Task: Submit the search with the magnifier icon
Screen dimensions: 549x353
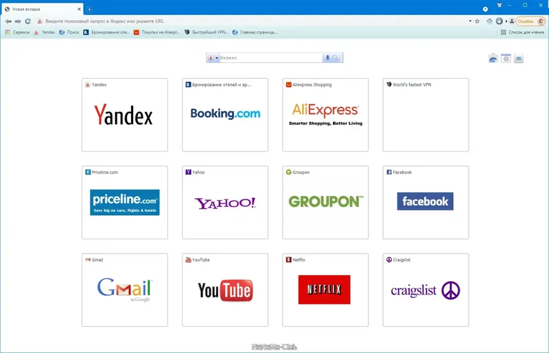Action: 336,58
